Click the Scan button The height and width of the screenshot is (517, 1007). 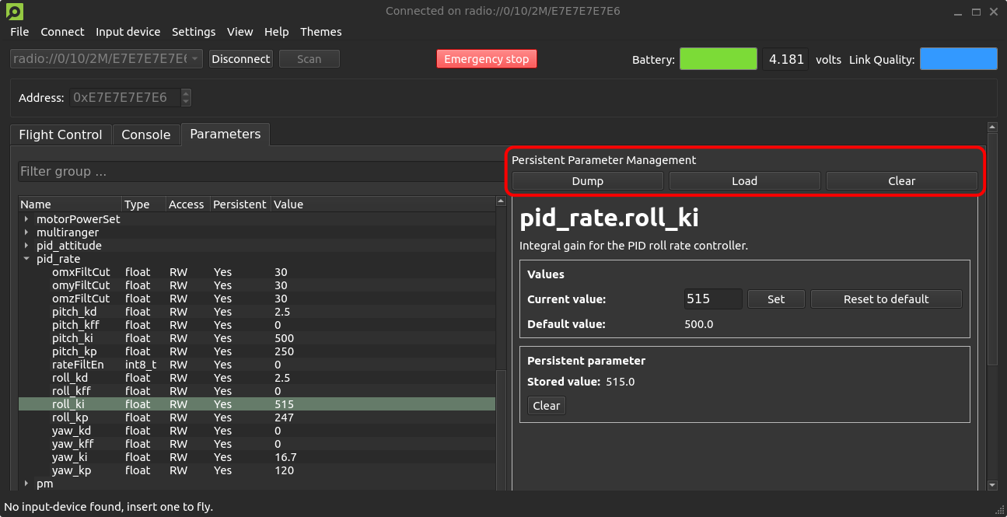point(309,59)
